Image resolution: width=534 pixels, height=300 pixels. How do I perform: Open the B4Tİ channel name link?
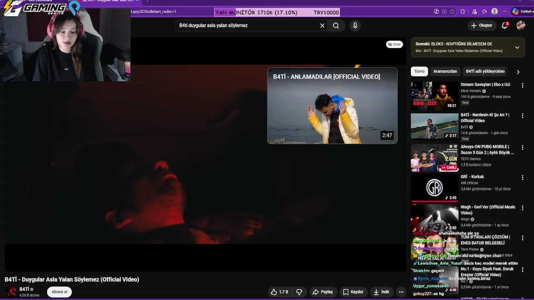24,289
